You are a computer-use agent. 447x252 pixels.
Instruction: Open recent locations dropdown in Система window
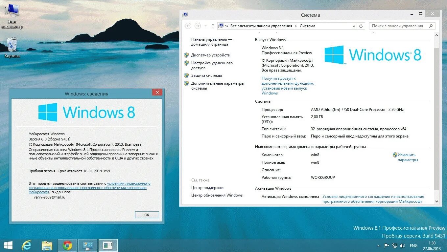click(205, 26)
